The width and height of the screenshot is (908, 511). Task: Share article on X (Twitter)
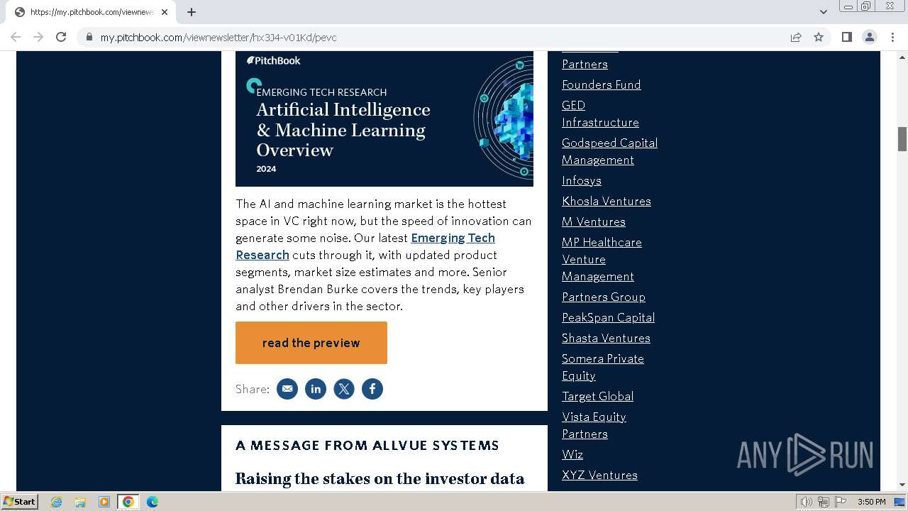[x=344, y=389]
